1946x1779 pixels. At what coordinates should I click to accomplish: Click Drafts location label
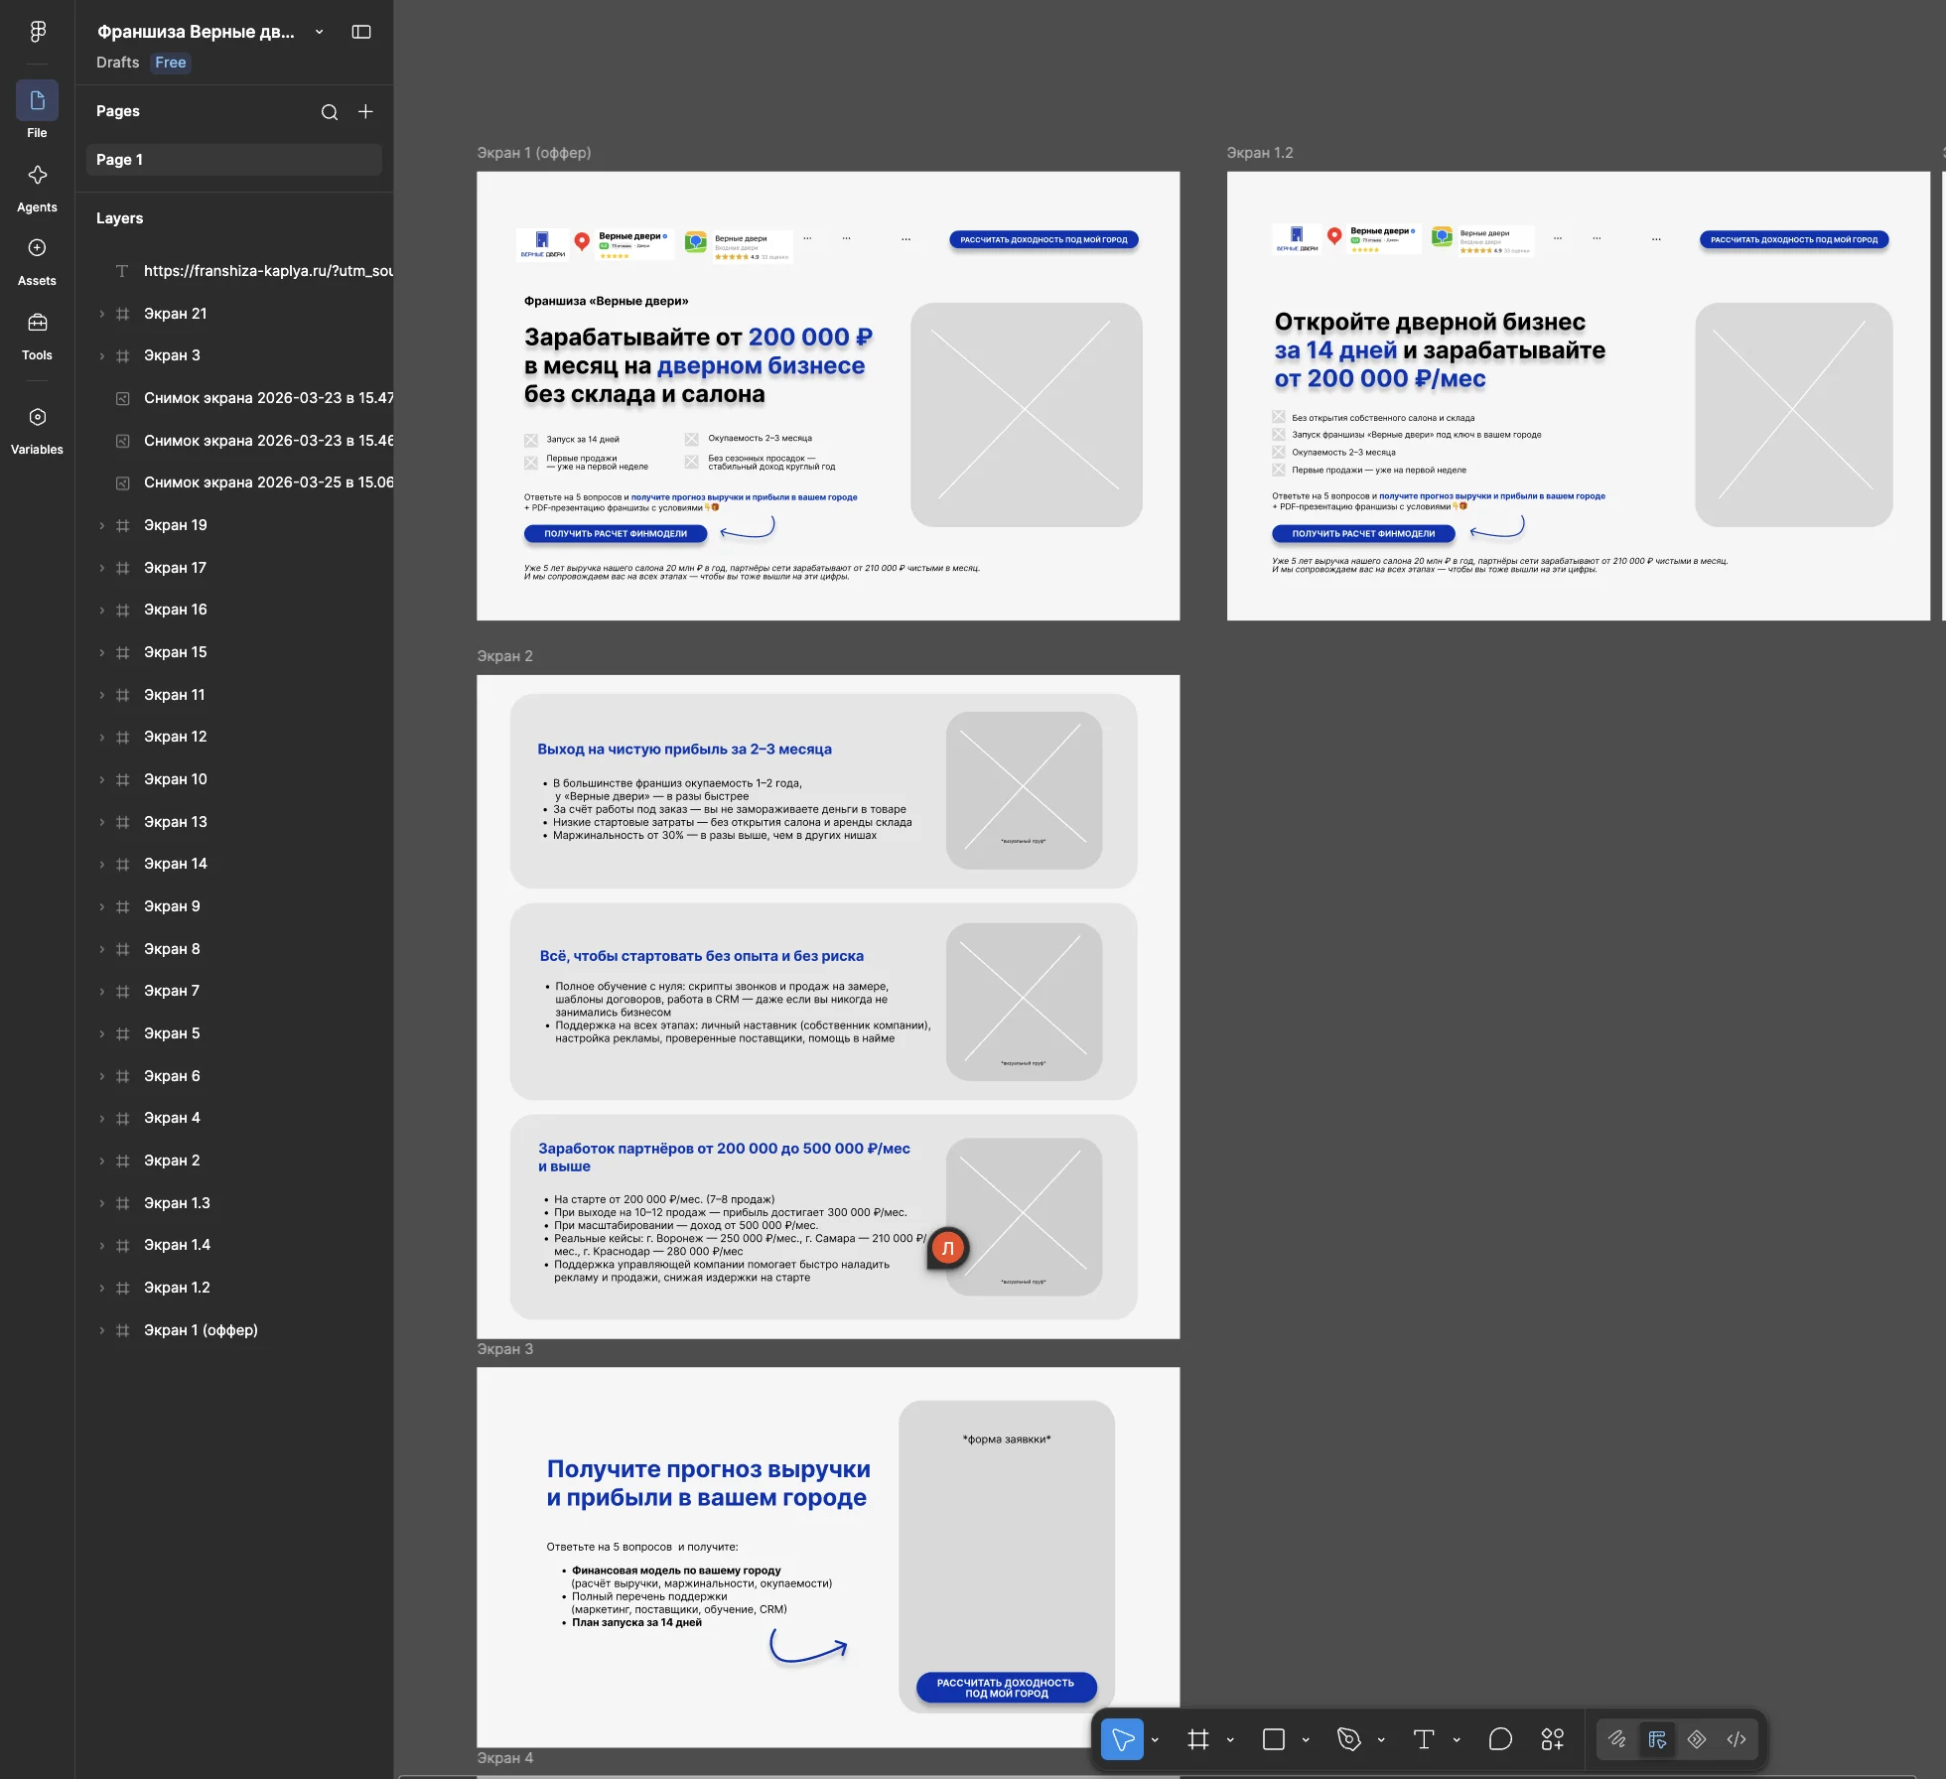click(117, 63)
